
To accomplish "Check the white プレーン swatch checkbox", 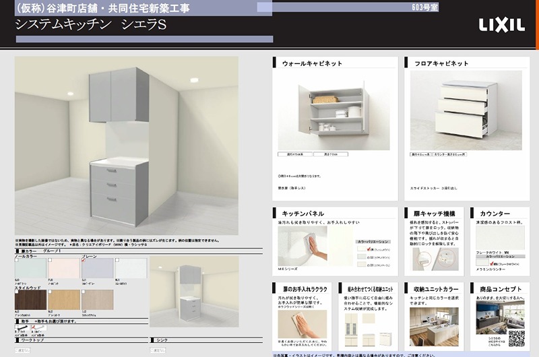I will pyautogui.click(x=117, y=260).
